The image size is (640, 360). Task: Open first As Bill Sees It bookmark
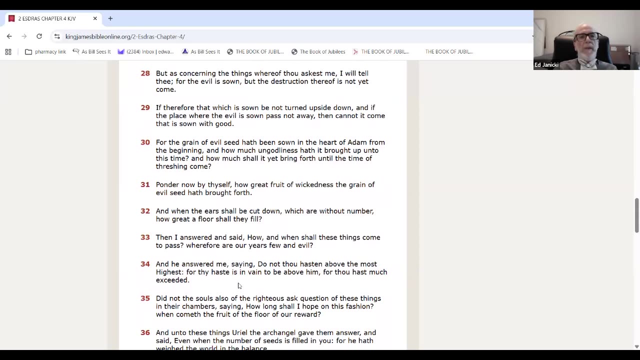[91, 51]
